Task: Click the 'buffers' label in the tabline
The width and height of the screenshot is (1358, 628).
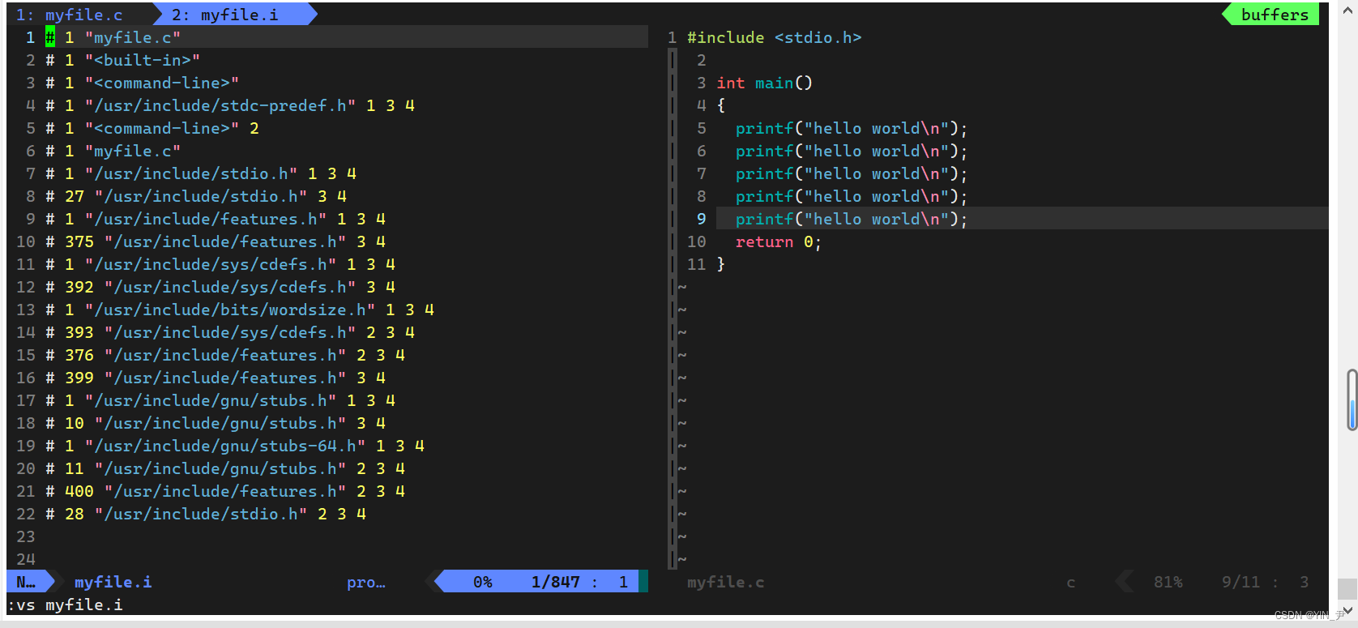Action: pyautogui.click(x=1275, y=15)
